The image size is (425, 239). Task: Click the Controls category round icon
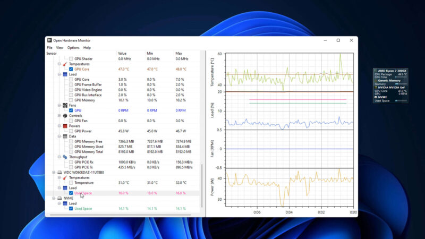click(65, 115)
